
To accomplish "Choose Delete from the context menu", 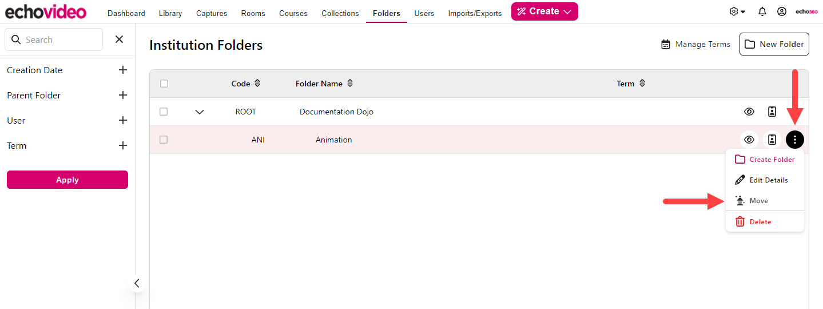I will [x=765, y=222].
